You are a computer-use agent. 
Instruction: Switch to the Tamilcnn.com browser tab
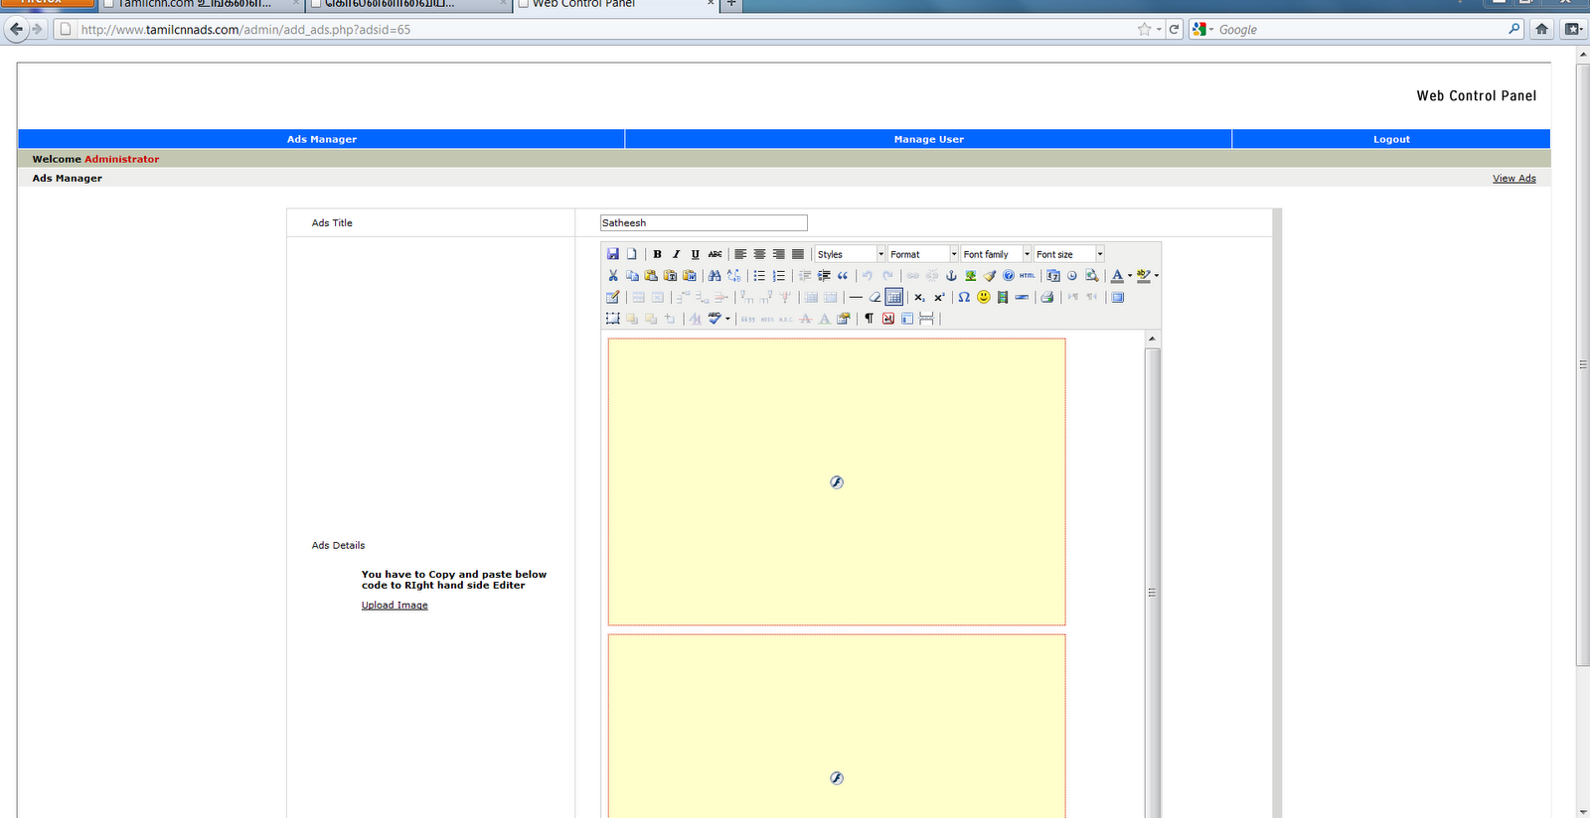point(202,4)
